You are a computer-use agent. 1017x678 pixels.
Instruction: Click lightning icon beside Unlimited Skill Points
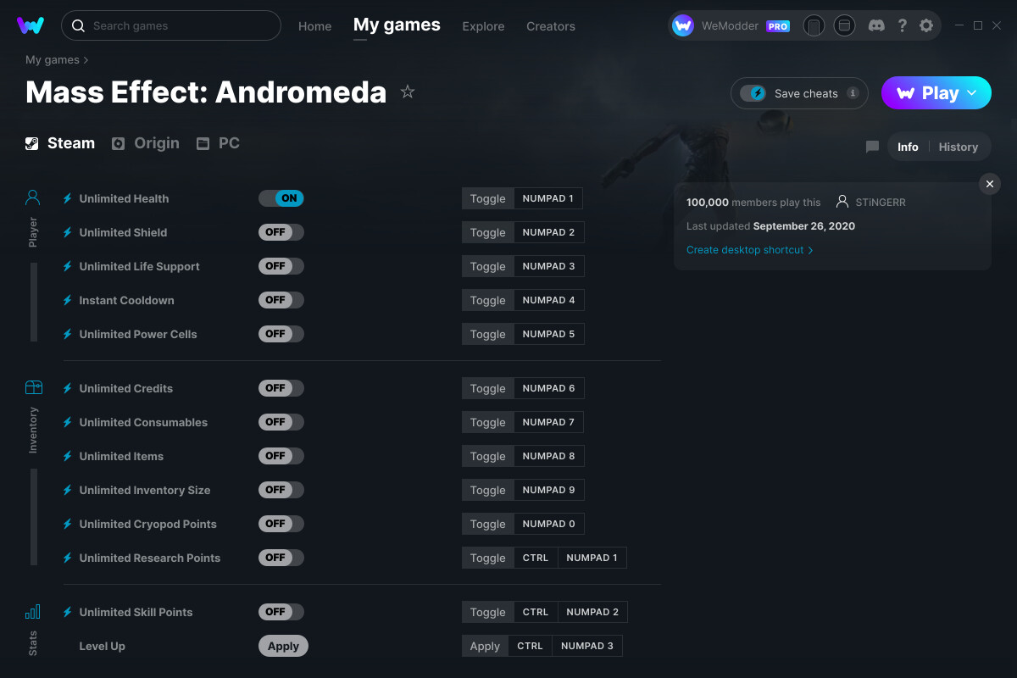68,612
